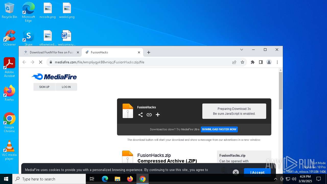
Task: Open Edge from the taskbar
Action: (x=105, y=179)
